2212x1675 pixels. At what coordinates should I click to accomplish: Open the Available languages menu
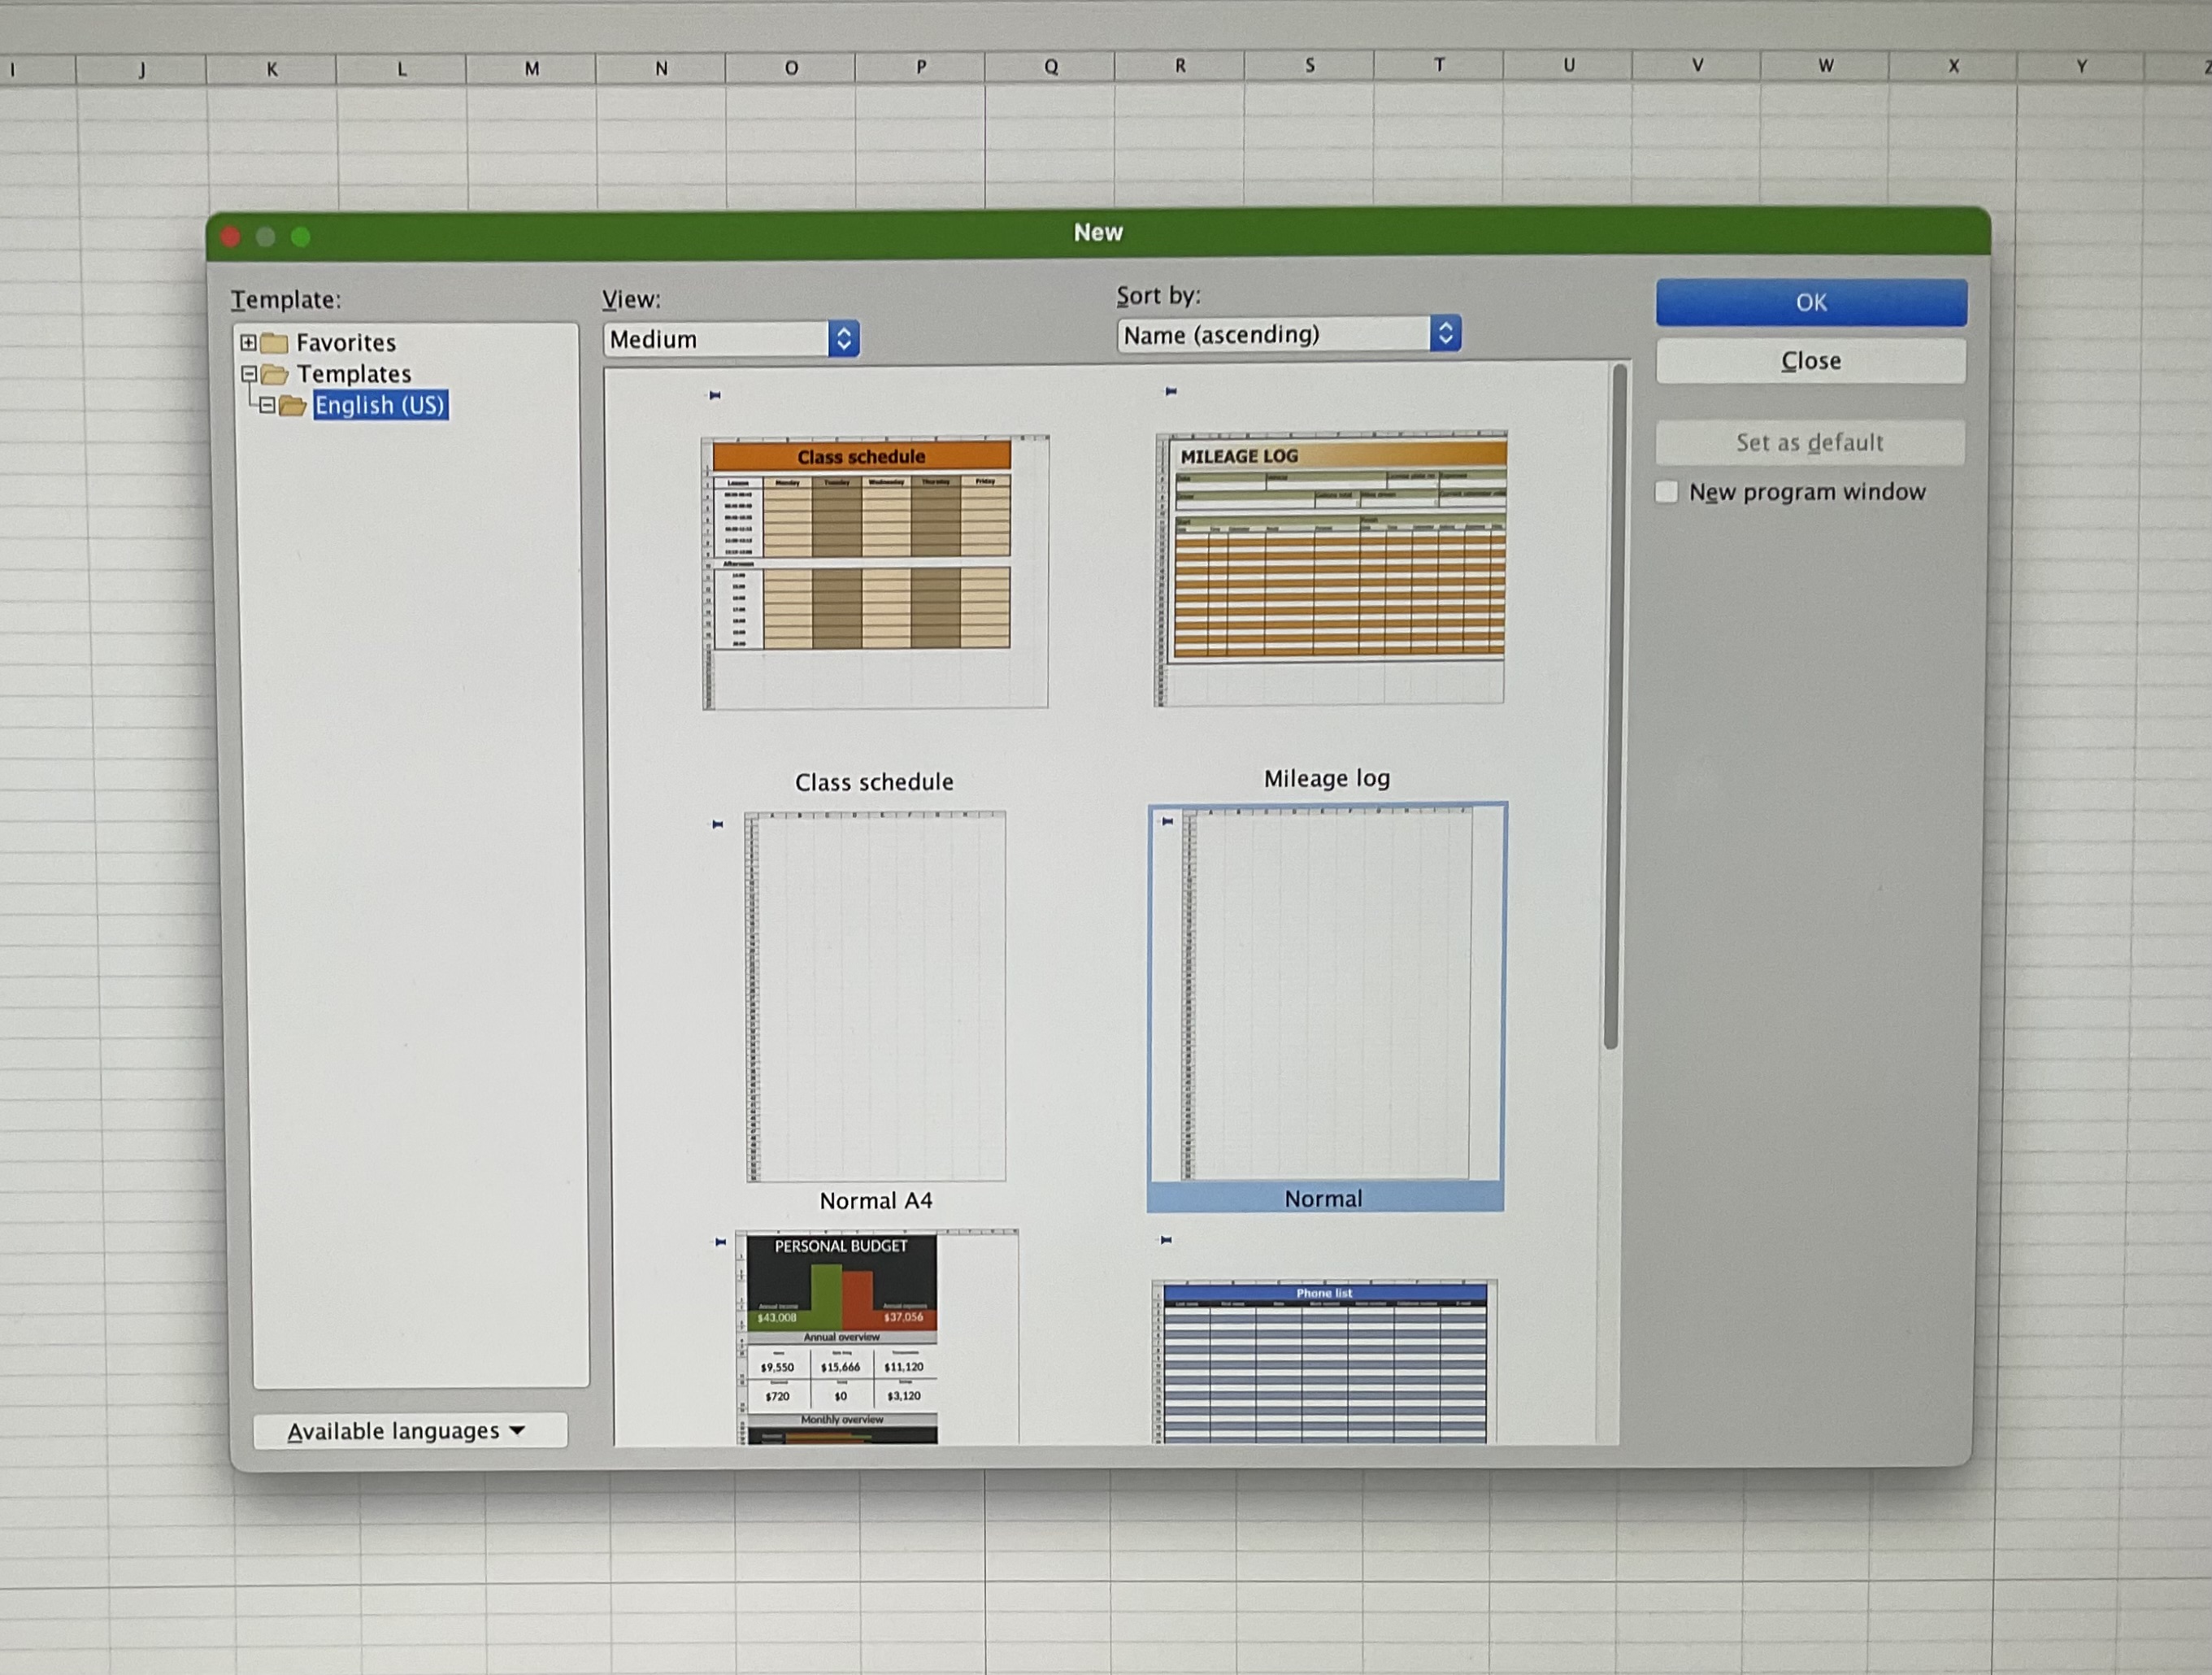click(409, 1431)
